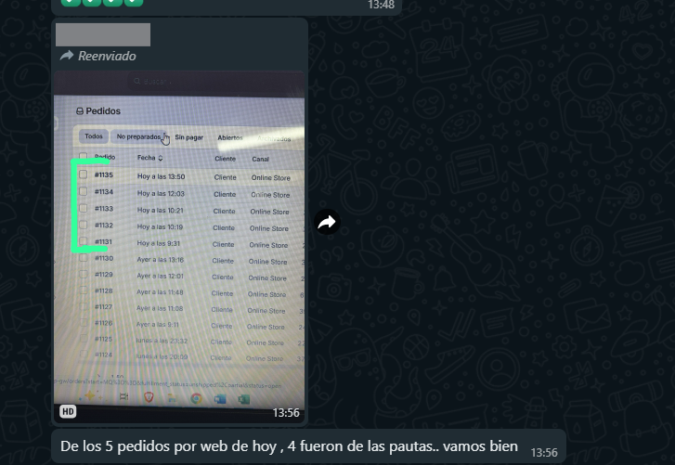This screenshot has width=675, height=465.
Task: Tick the checkbox for order #1129
Action: [x=83, y=274]
